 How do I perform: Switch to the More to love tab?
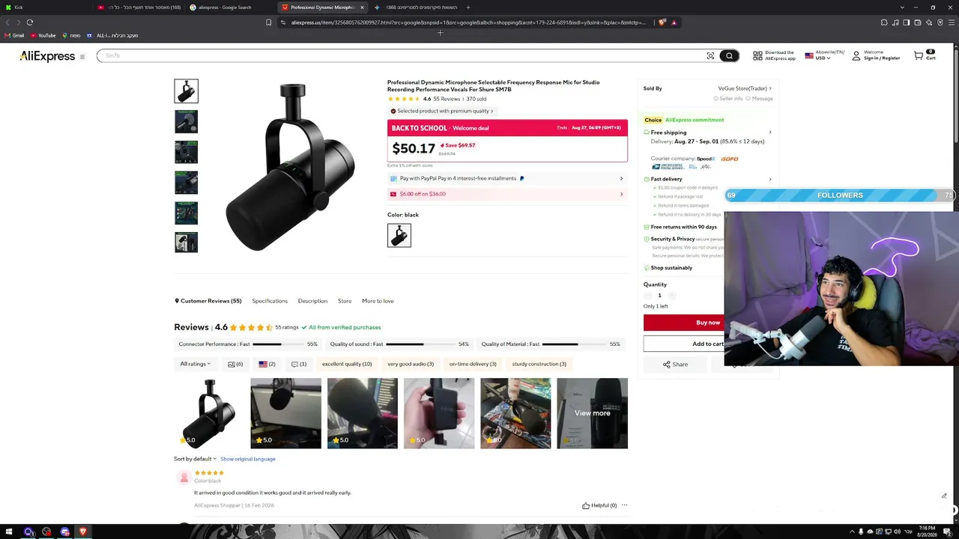pos(378,301)
